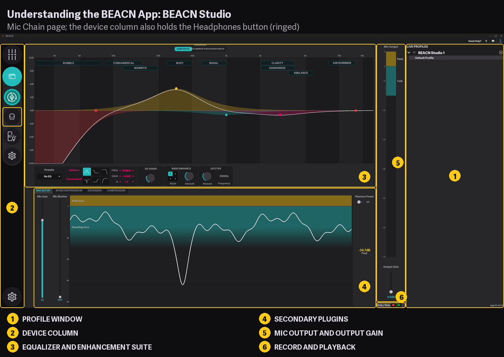Viewport: 504px width, 357px height.
Task: Open the mixer faders view in device column
Action: [x=12, y=54]
